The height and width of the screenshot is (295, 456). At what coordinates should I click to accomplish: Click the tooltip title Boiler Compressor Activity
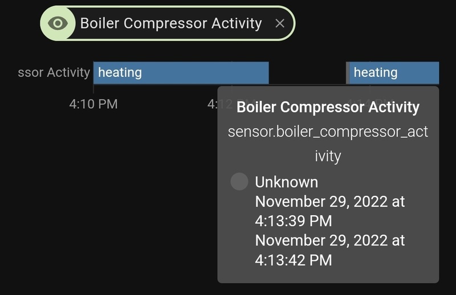point(328,107)
